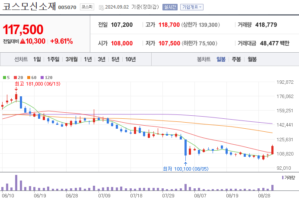Click the purple 120-day moving average swatch
Viewport: 299px width, 203px height.
point(42,78)
